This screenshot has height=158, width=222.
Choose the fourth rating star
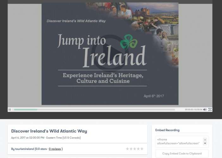click(x=138, y=149)
